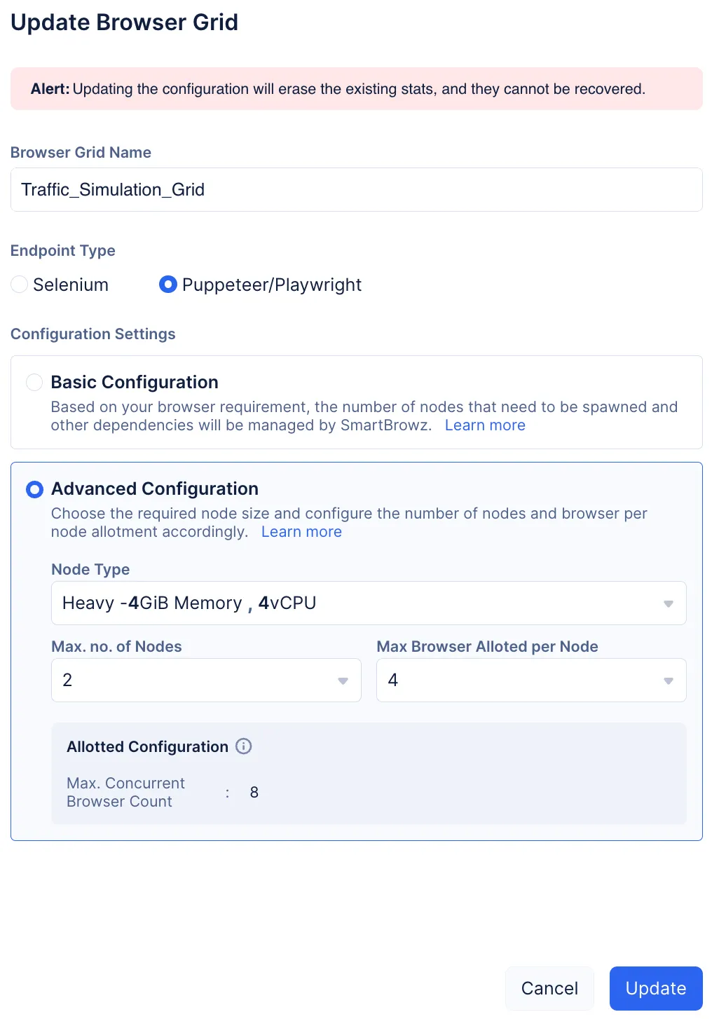Click the Max Browser Alloted per Node arrow

[668, 681]
